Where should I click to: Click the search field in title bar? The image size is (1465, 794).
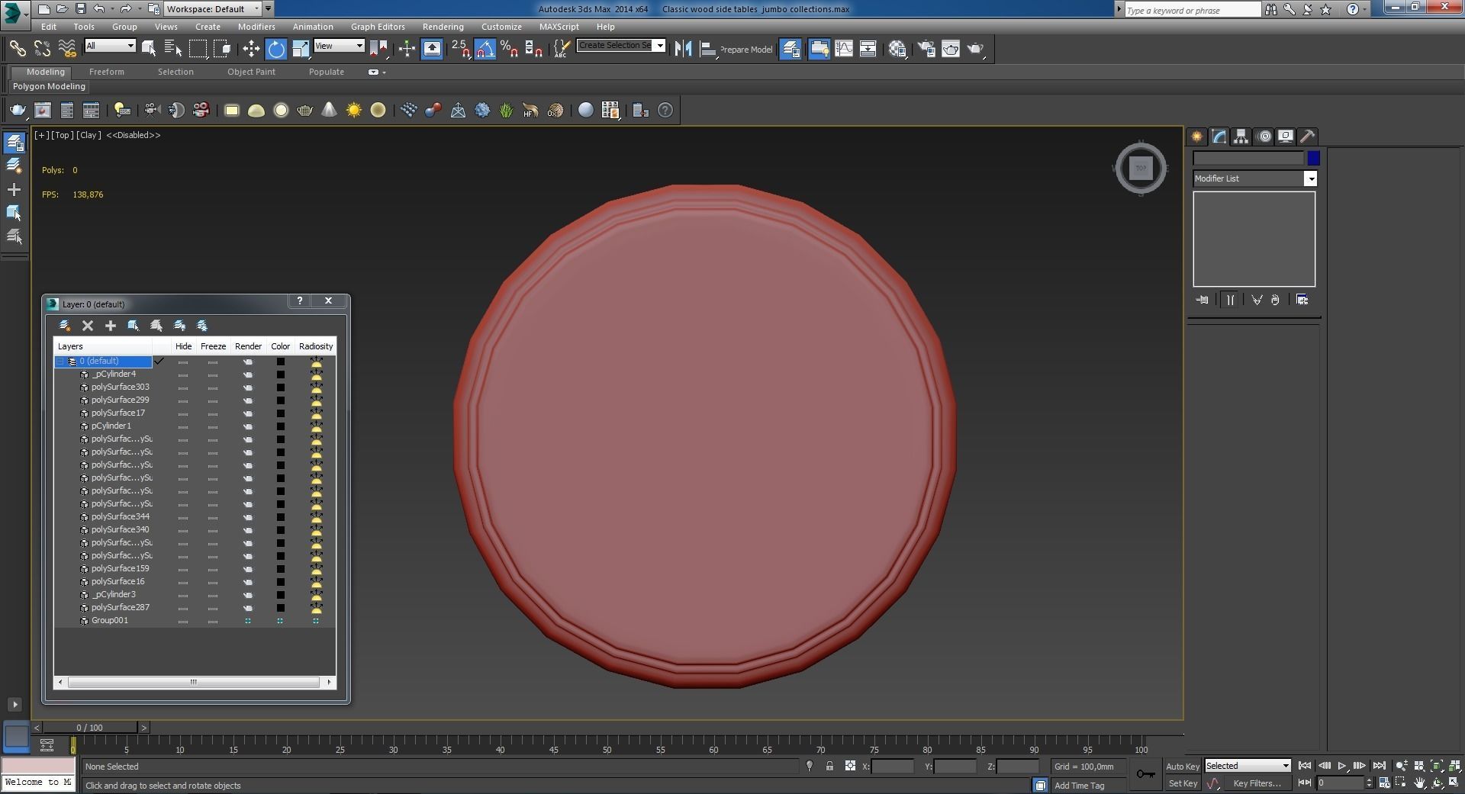(1193, 10)
